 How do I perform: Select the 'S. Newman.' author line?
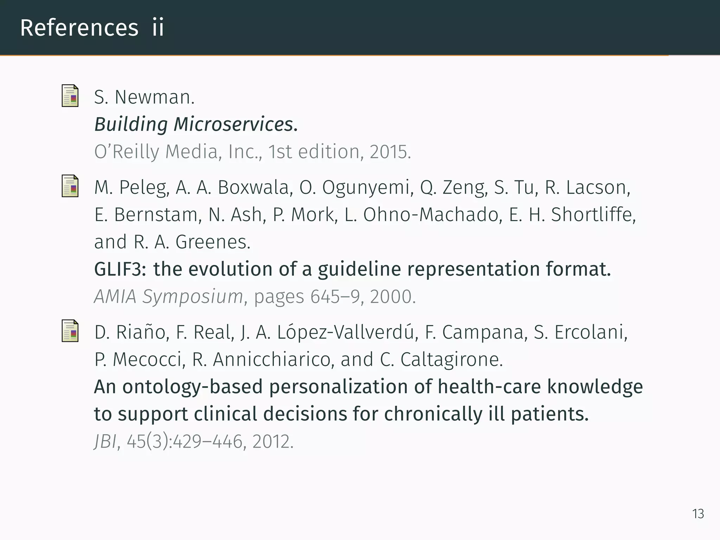click(144, 97)
